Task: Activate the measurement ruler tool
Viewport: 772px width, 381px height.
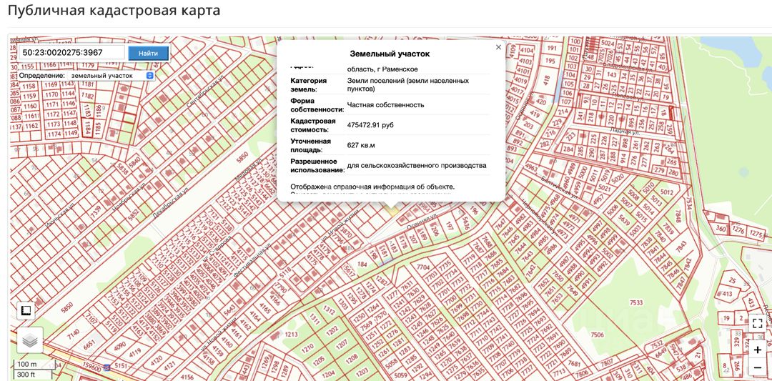Action: (x=26, y=311)
